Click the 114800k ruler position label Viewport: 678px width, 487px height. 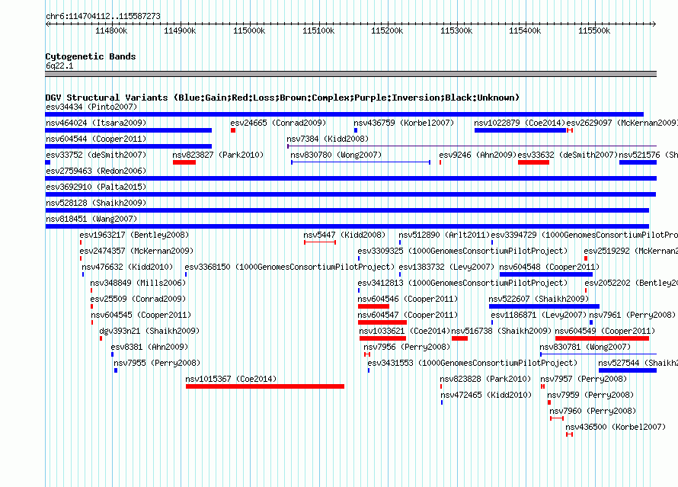pos(111,30)
